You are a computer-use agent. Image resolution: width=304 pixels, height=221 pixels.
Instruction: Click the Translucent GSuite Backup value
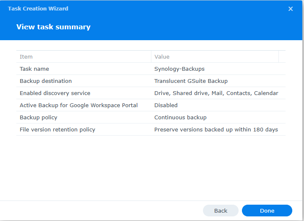(x=191, y=81)
